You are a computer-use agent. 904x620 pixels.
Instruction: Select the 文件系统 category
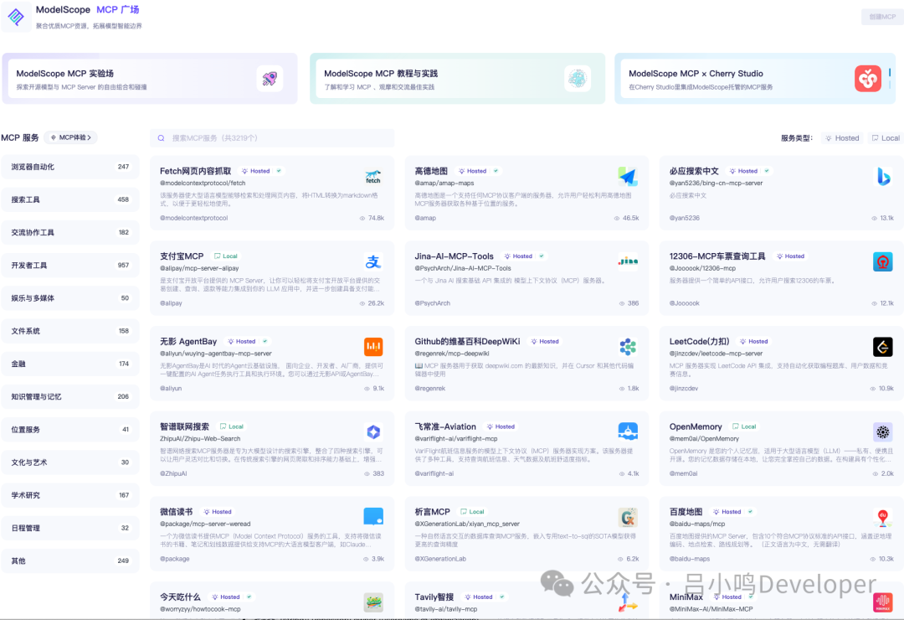(x=70, y=331)
